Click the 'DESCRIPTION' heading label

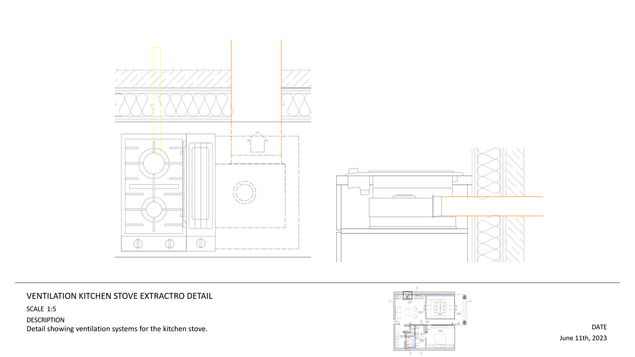[46, 320]
